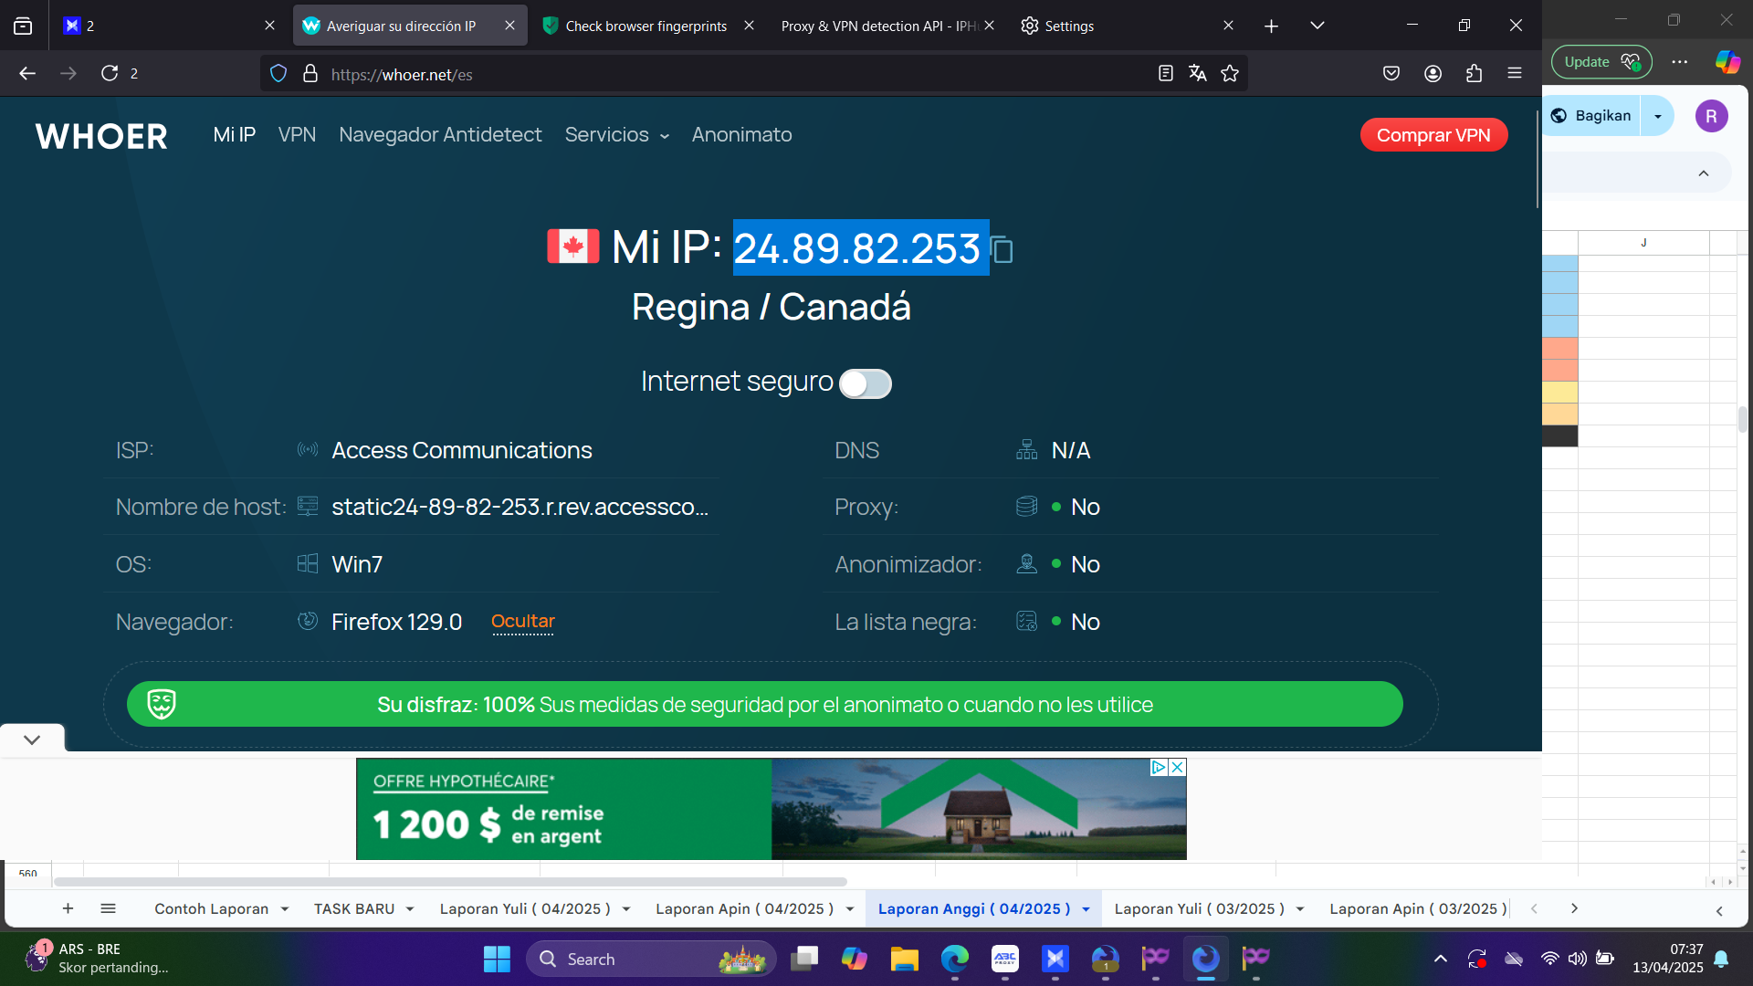Viewport: 1753px width, 986px height.
Task: Open the Windows Start menu
Action: coord(497,959)
